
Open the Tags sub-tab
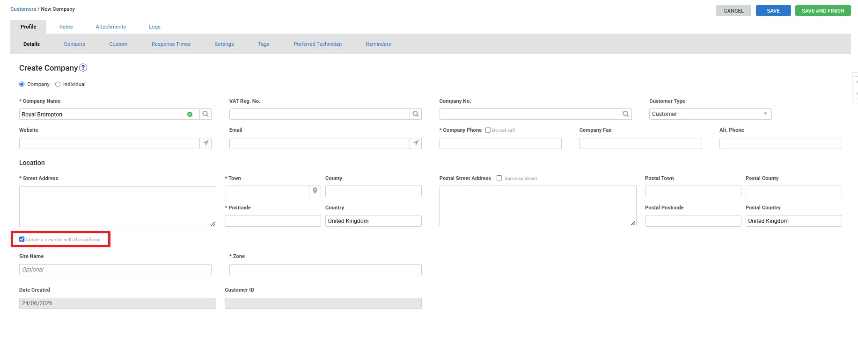264,44
